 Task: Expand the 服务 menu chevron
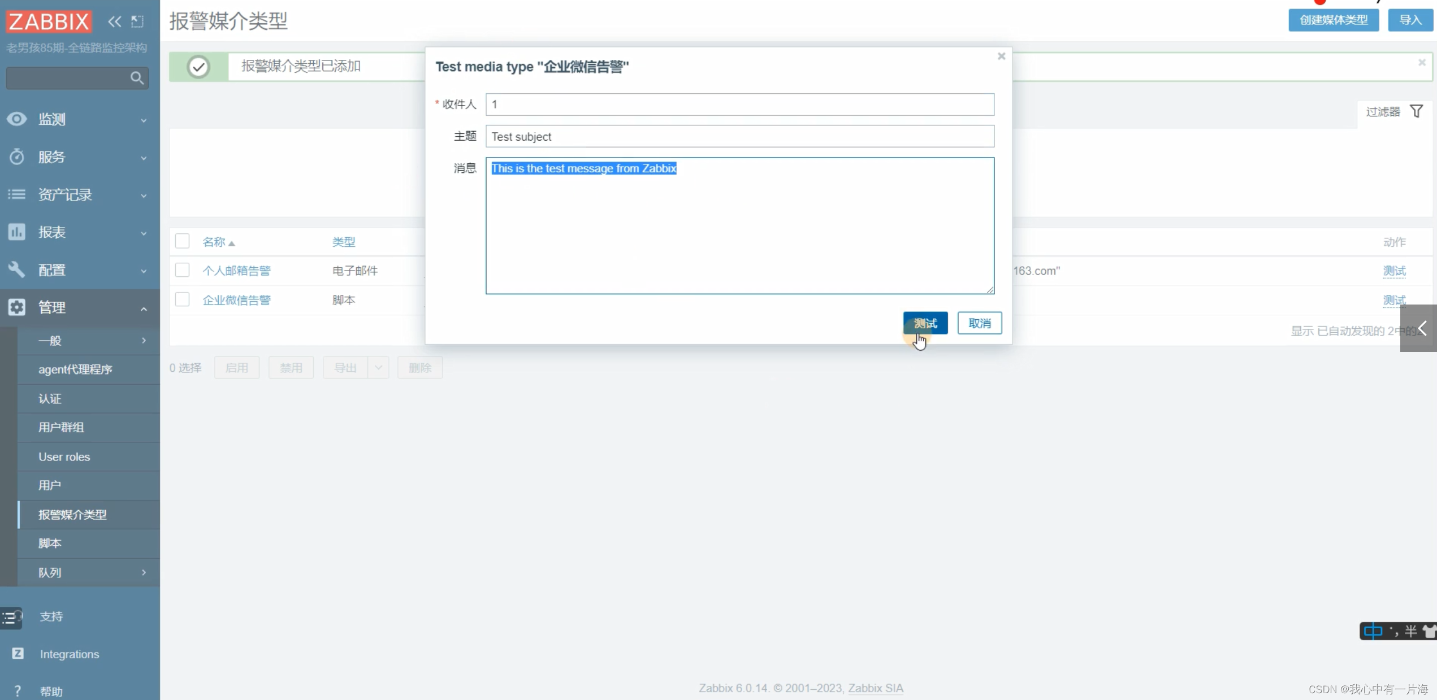[144, 158]
